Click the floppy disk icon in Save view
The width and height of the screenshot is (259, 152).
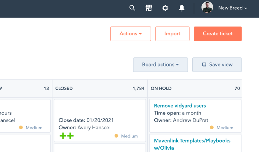click(x=204, y=65)
